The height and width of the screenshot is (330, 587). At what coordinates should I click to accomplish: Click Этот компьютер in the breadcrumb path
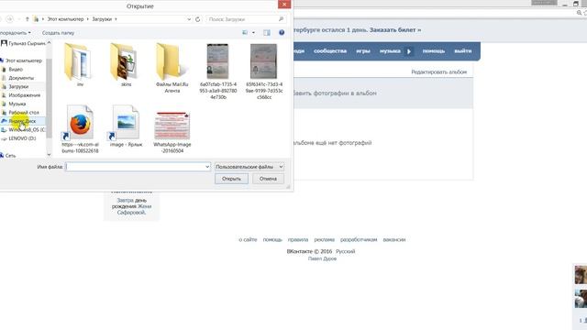pyautogui.click(x=65, y=19)
